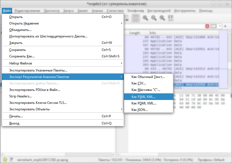Expand the Экспортировать Объекты submenu
Screen dimensions: 232x163
[x=63, y=109]
